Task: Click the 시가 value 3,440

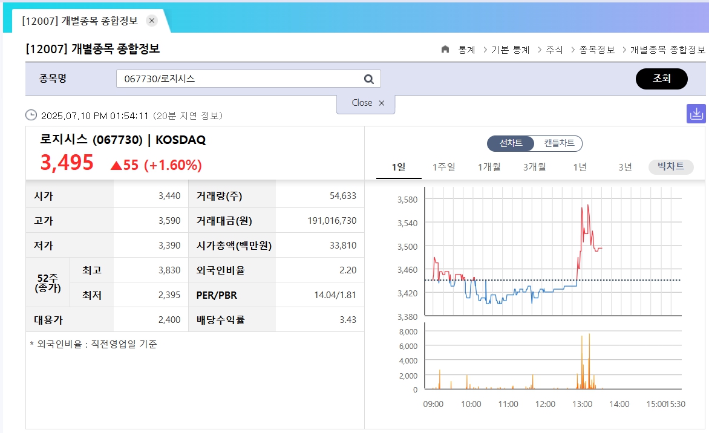Action: [169, 196]
